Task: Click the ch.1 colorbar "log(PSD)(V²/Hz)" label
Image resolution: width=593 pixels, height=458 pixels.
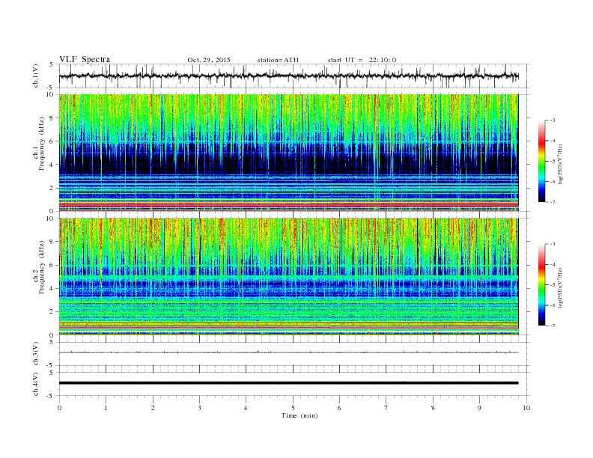Action: [560, 165]
